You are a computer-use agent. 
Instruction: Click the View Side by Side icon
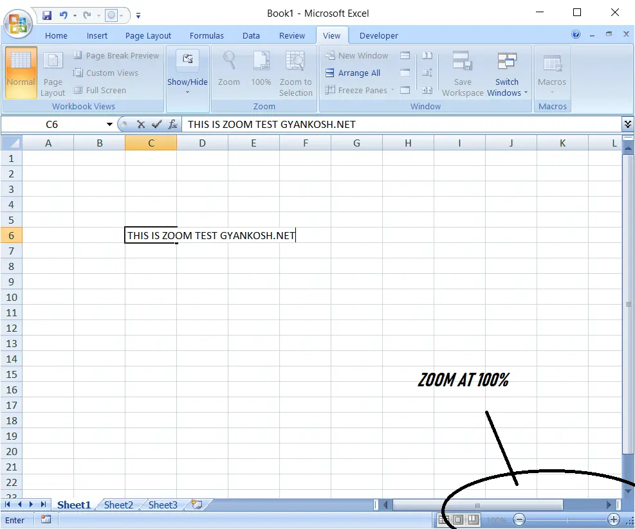tap(427, 55)
